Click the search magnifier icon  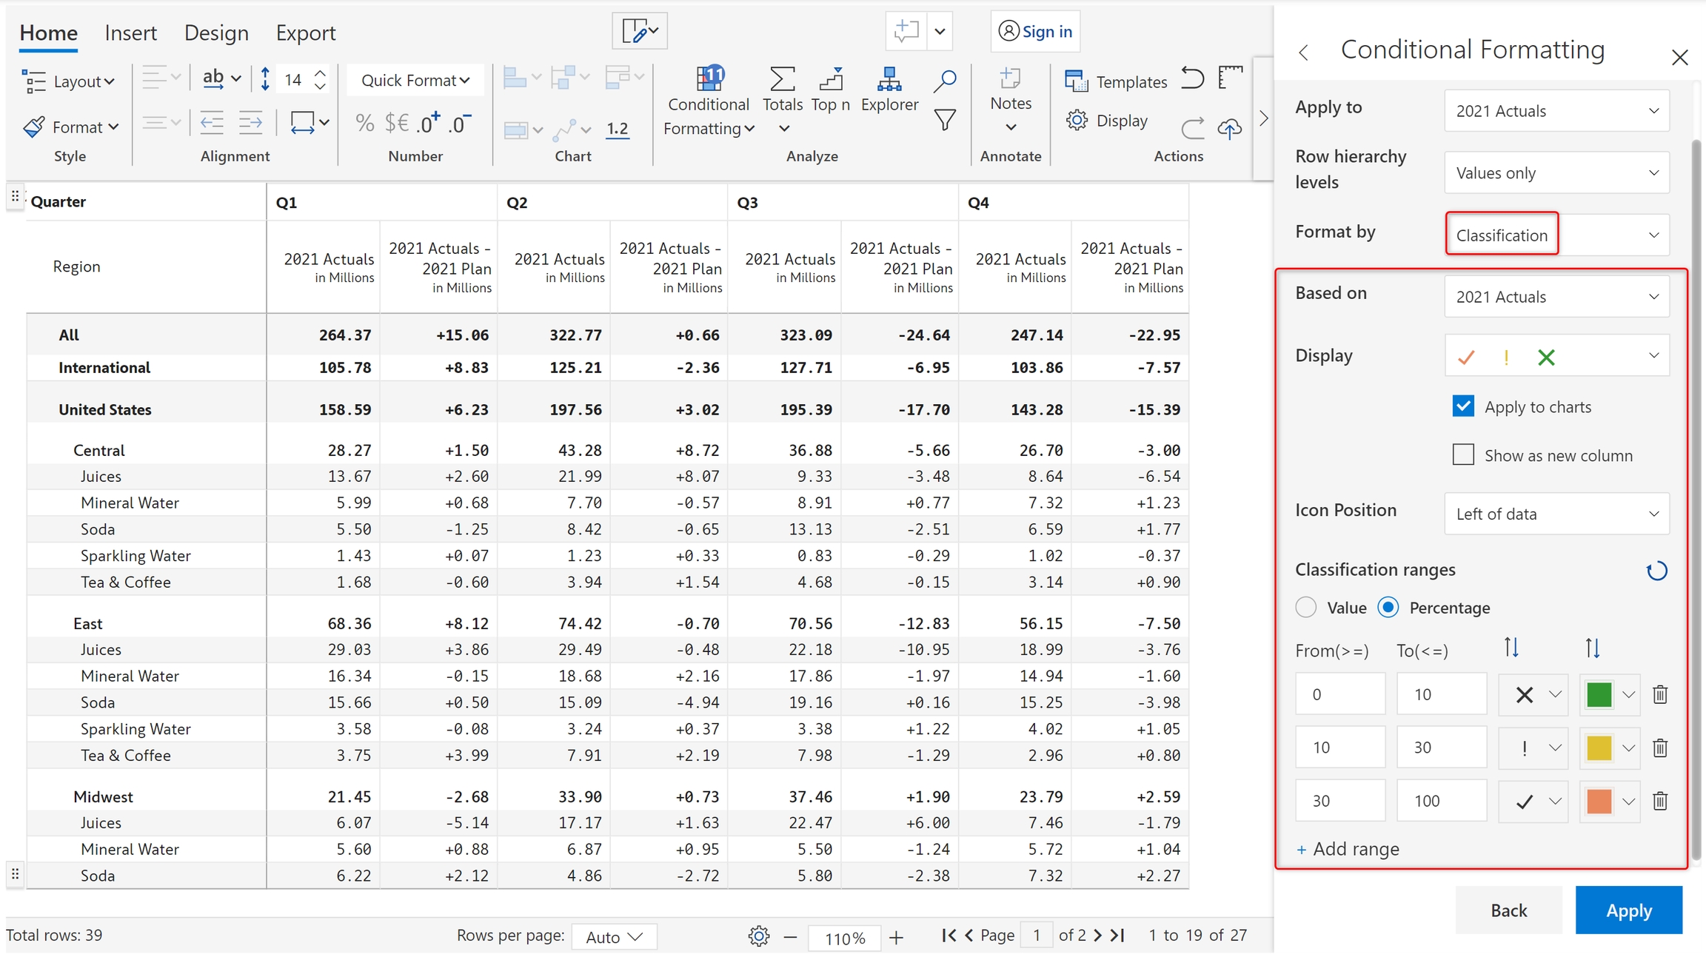pos(944,80)
